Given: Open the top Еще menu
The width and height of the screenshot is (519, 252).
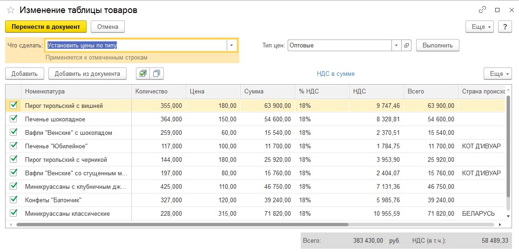Looking at the screenshot, I should (x=479, y=27).
